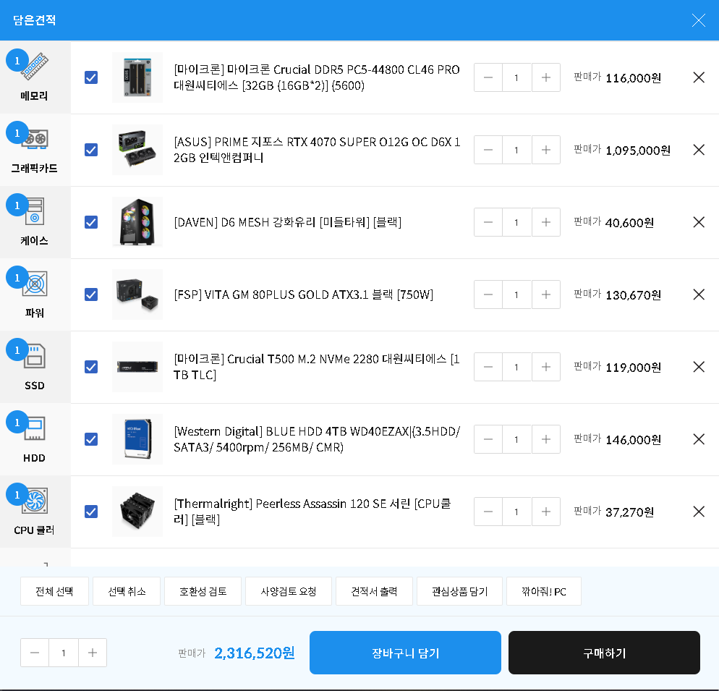The image size is (719, 691).
Task: Open the ASUS graphics card thumbnail
Action: [137, 150]
